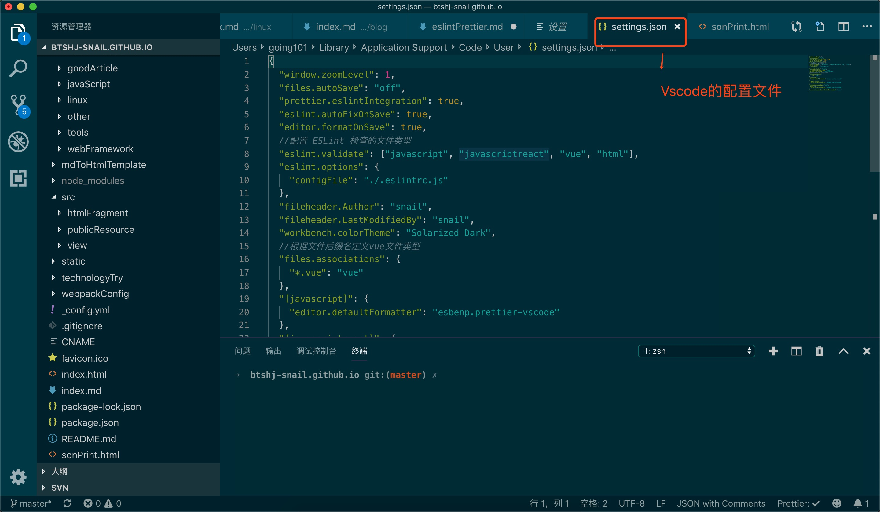Open the Extensions view icon
880x512 pixels.
click(x=18, y=178)
